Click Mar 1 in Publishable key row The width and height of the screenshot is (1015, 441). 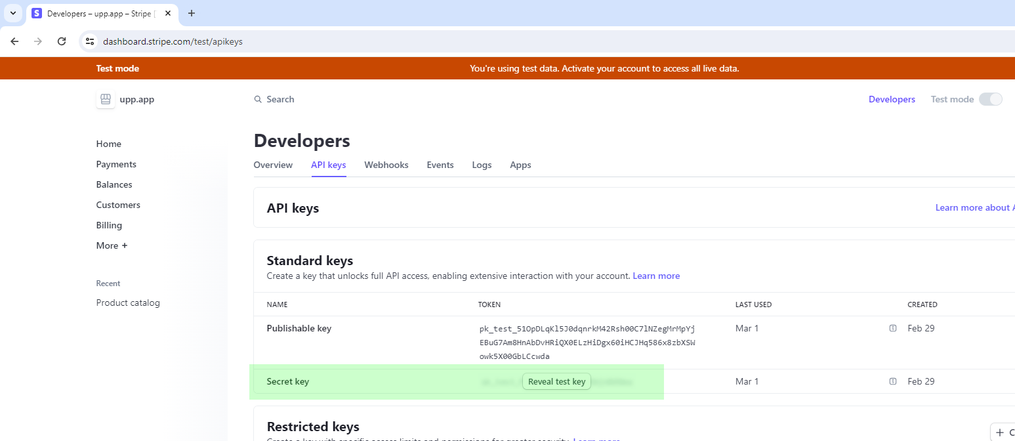click(x=747, y=328)
